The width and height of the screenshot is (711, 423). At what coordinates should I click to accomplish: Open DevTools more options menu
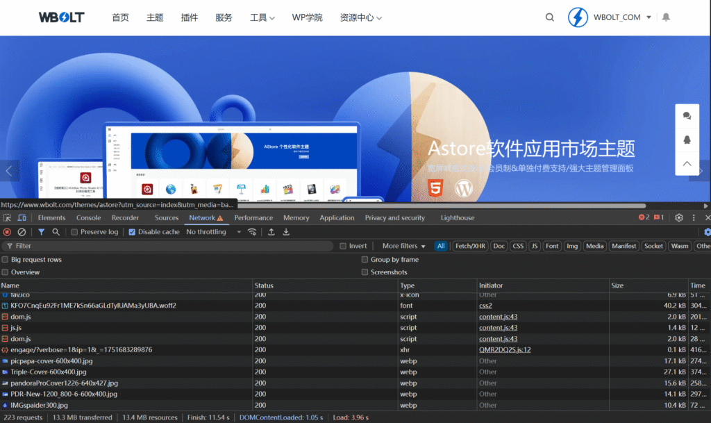[x=694, y=217]
